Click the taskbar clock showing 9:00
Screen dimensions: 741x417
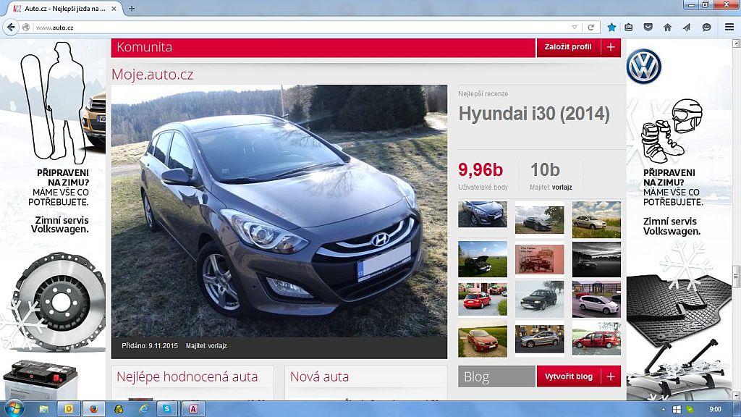point(715,410)
